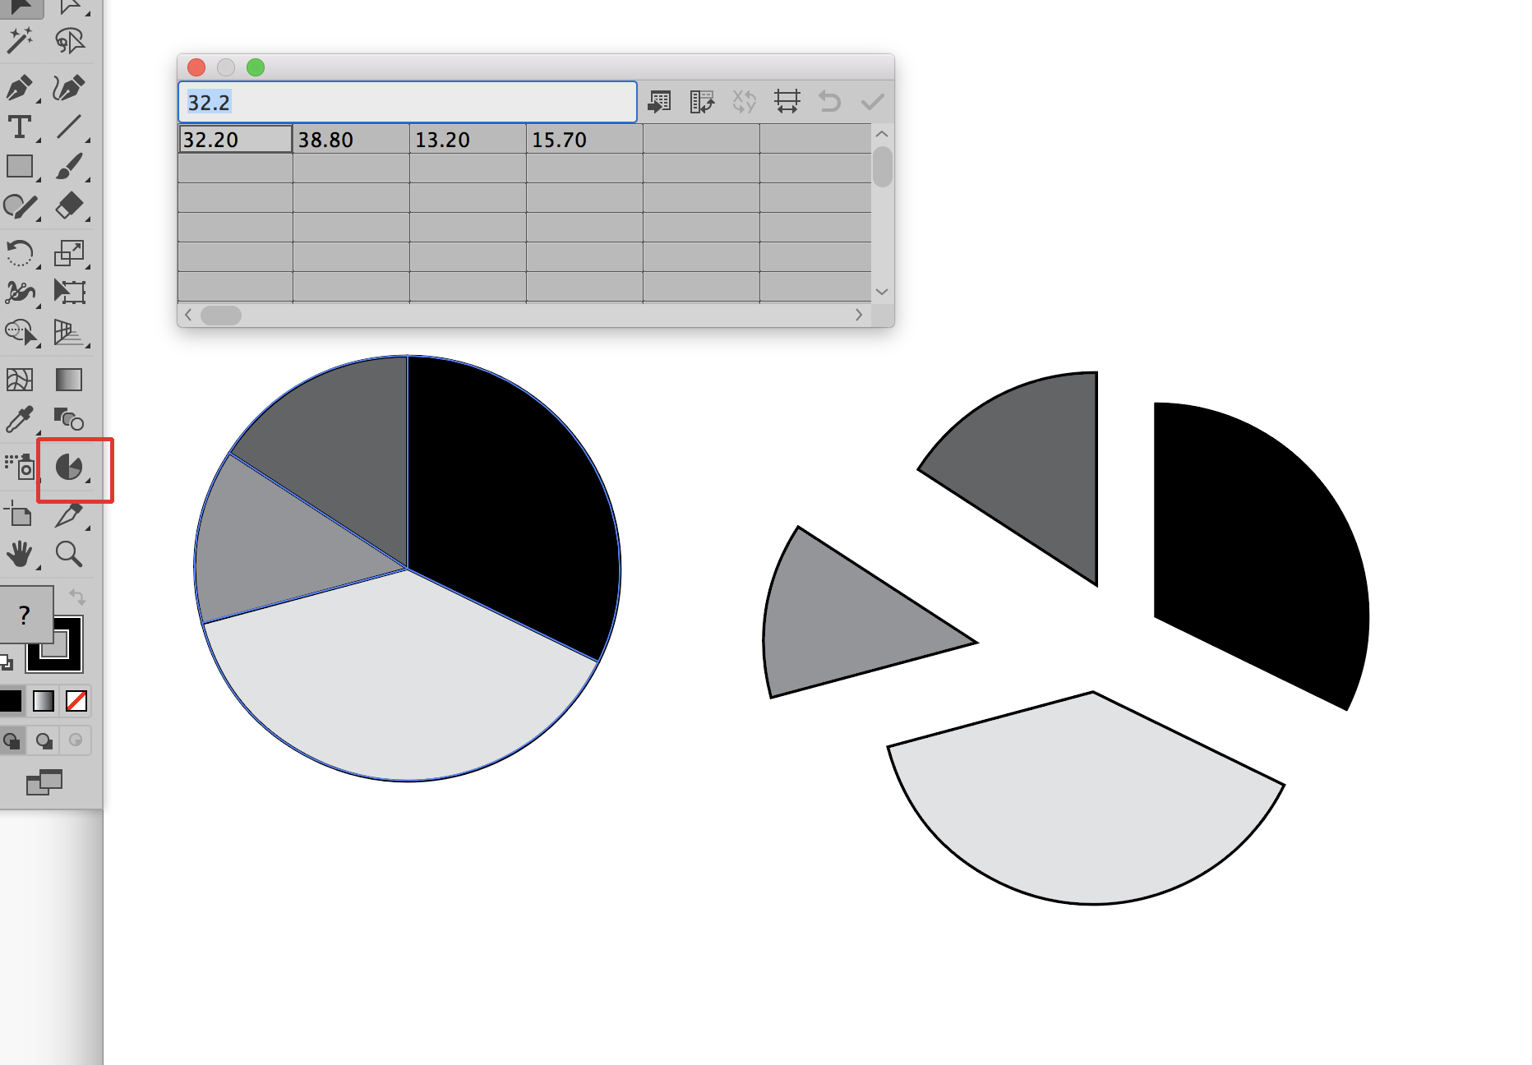This screenshot has width=1532, height=1065.
Task: Select the Scale tool
Action: (x=69, y=253)
